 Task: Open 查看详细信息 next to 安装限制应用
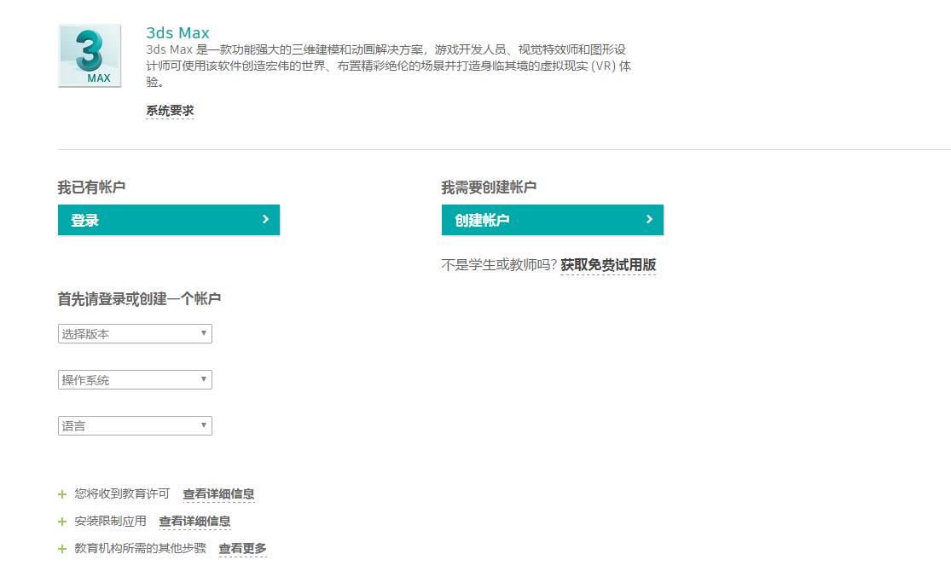click(194, 522)
